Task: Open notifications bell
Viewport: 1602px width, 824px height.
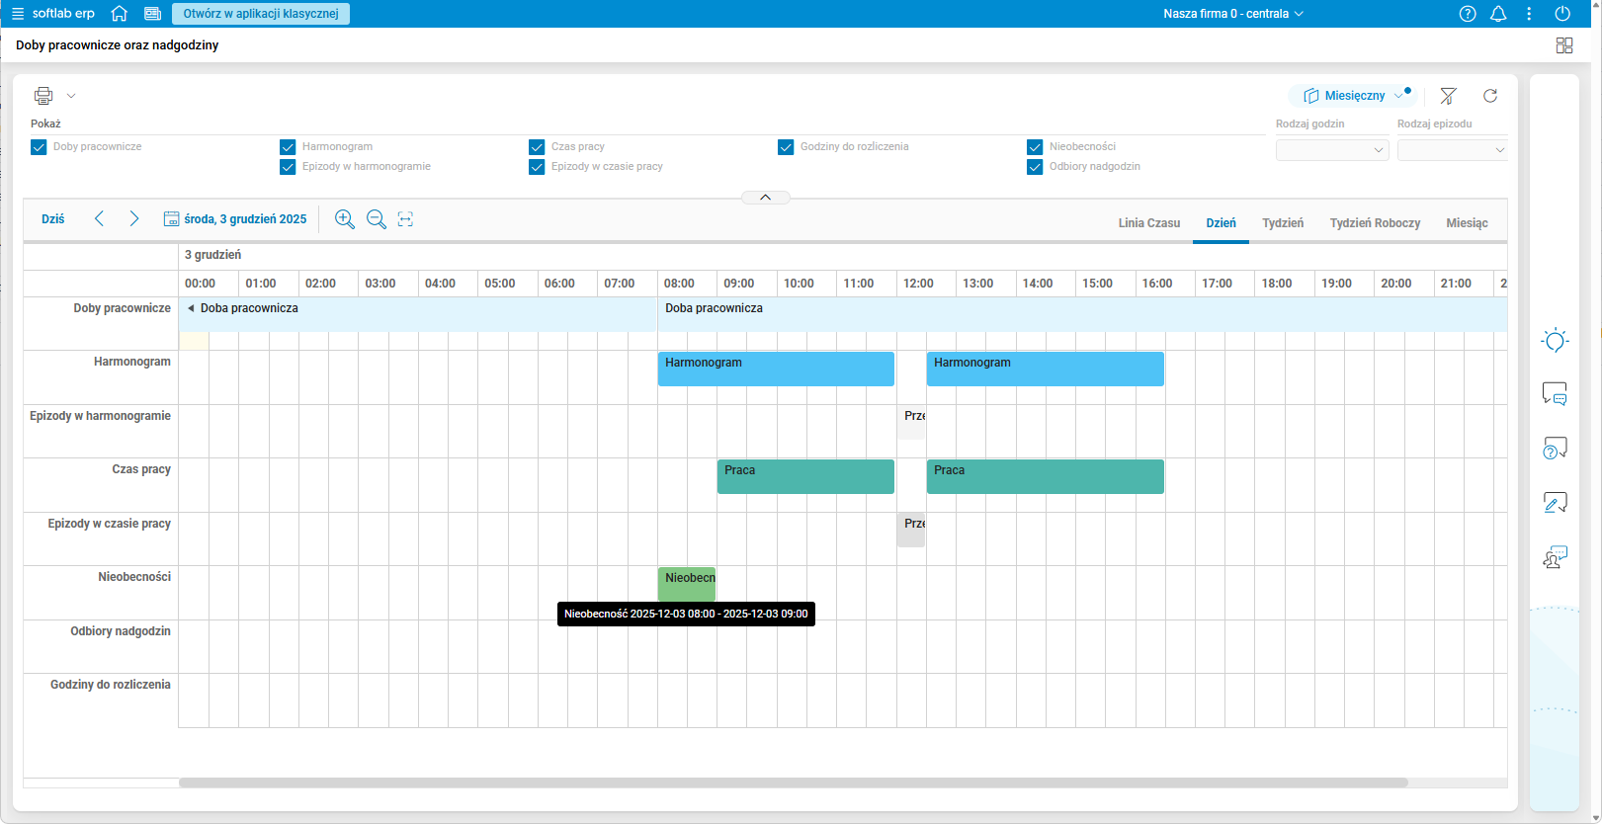Action: pyautogui.click(x=1498, y=14)
